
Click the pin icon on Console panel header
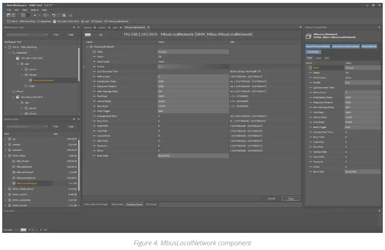[380, 211]
